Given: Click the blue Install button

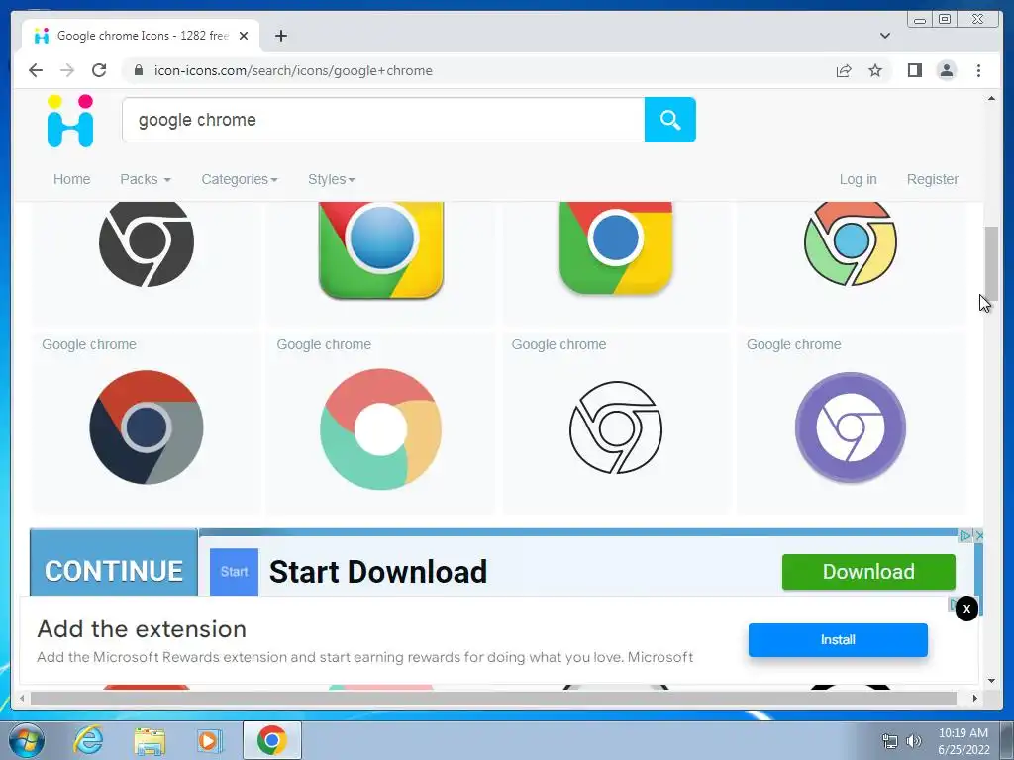Looking at the screenshot, I should tap(838, 640).
